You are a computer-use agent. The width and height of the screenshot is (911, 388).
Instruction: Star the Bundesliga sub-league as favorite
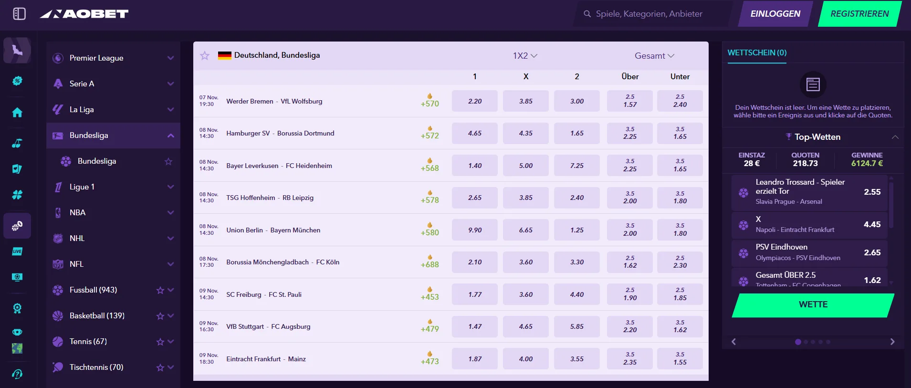pos(168,161)
